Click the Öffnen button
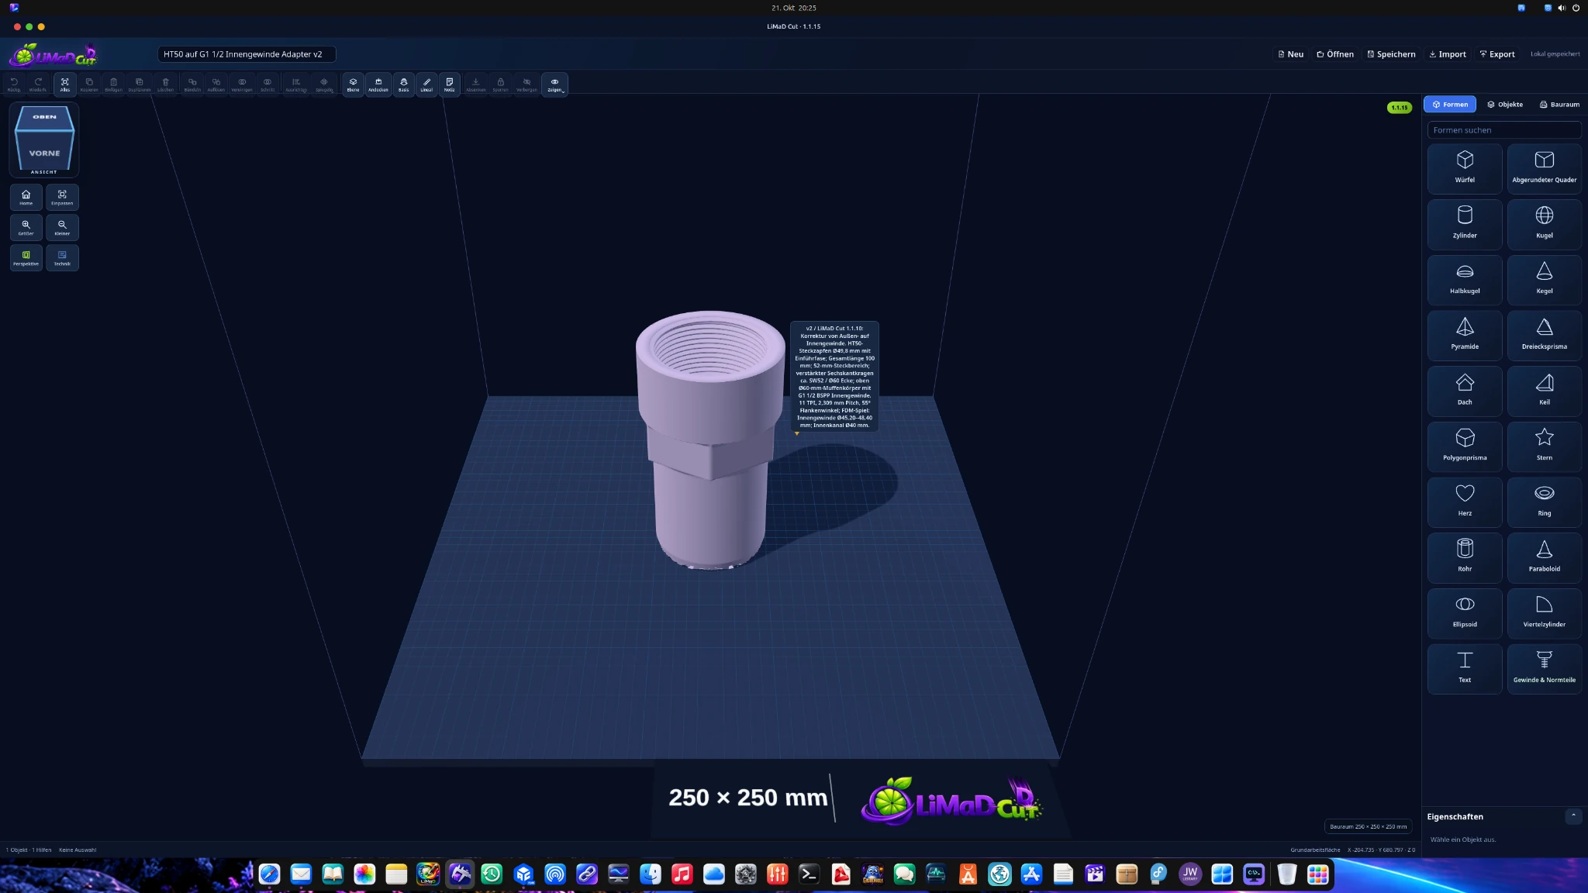Image resolution: width=1588 pixels, height=893 pixels. tap(1335, 54)
